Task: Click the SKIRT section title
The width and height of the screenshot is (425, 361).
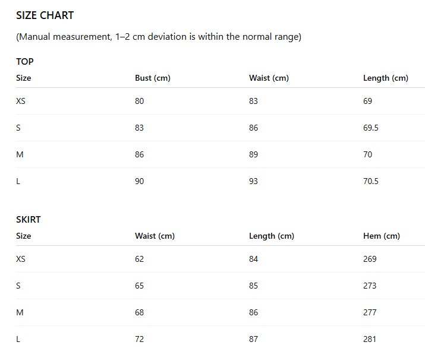Action: 28,219
